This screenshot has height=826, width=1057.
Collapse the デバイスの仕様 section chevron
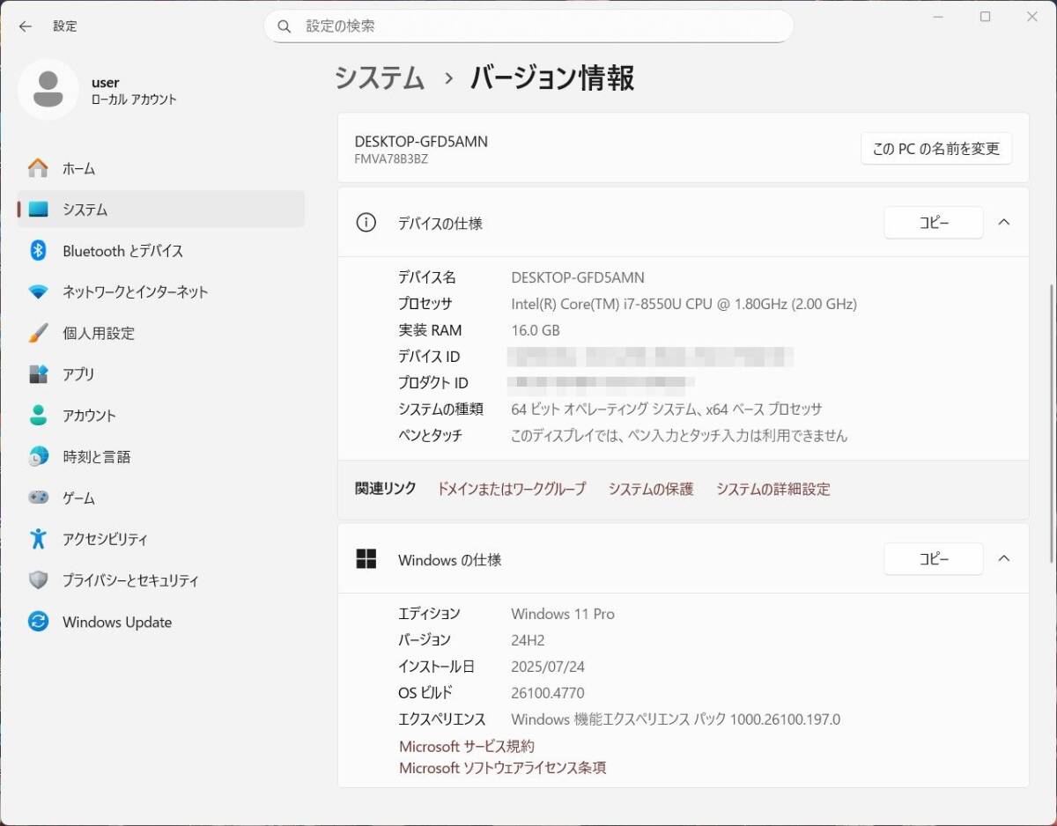[1004, 223]
